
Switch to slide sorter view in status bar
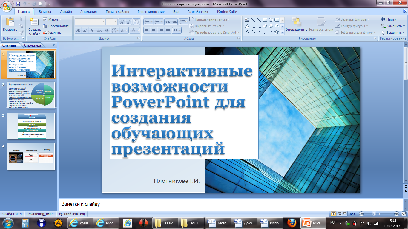point(339,214)
